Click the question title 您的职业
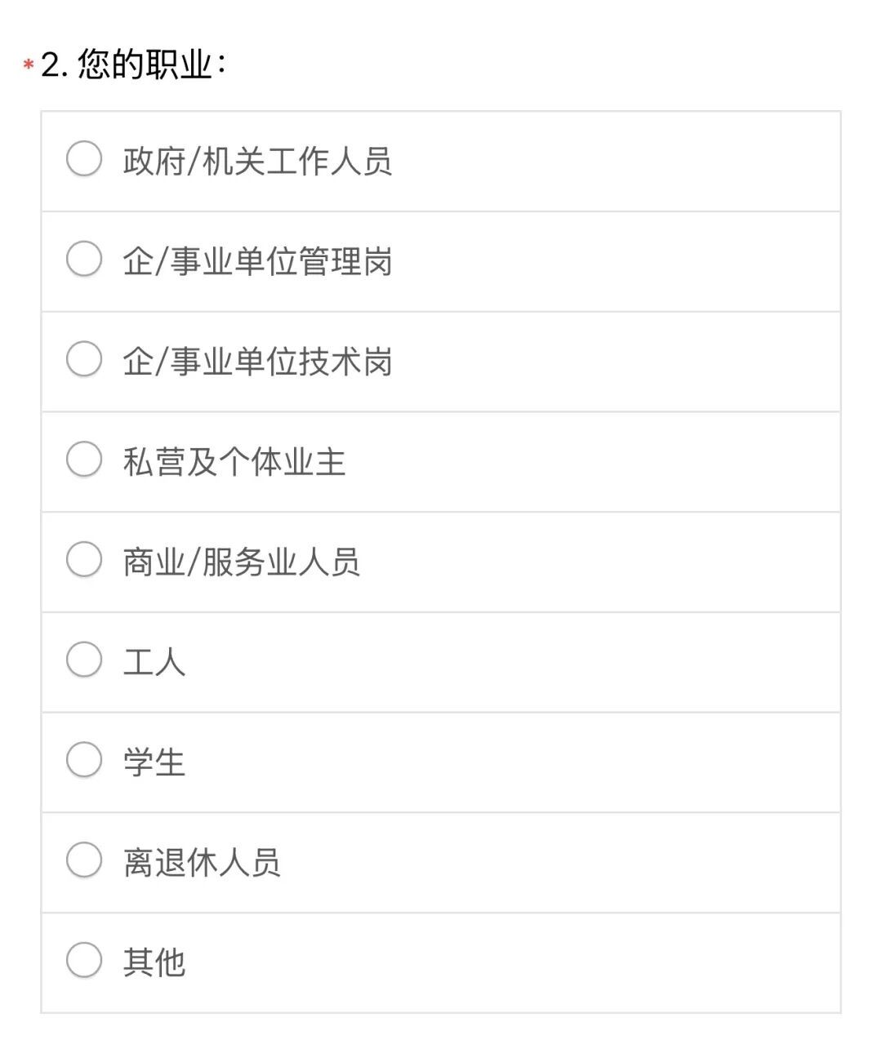Viewport: 882px width, 1062px height. tap(145, 64)
